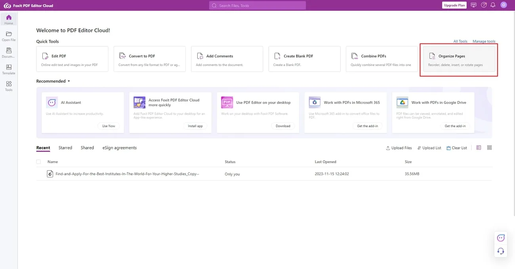The width and height of the screenshot is (515, 269).
Task: Click the PDF Editor desktop card icon
Action: tap(227, 102)
